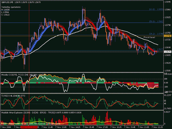The image size is (172, 129).
Task: Click the 1.5860 value on price axis
Action: pyautogui.click(x=168, y=10)
